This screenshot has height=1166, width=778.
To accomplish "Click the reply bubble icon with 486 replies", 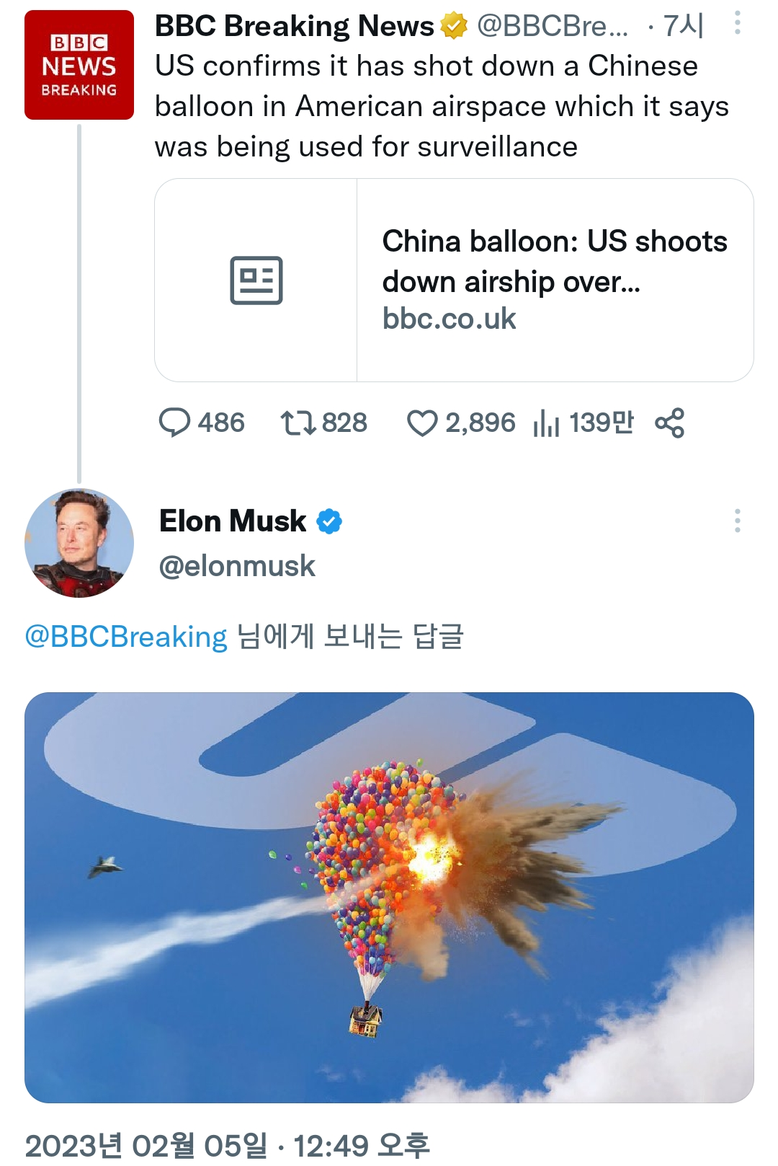I will point(174,423).
